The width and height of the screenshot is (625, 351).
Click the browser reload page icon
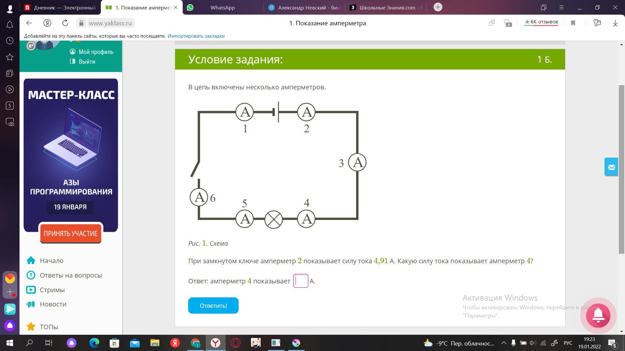point(65,23)
